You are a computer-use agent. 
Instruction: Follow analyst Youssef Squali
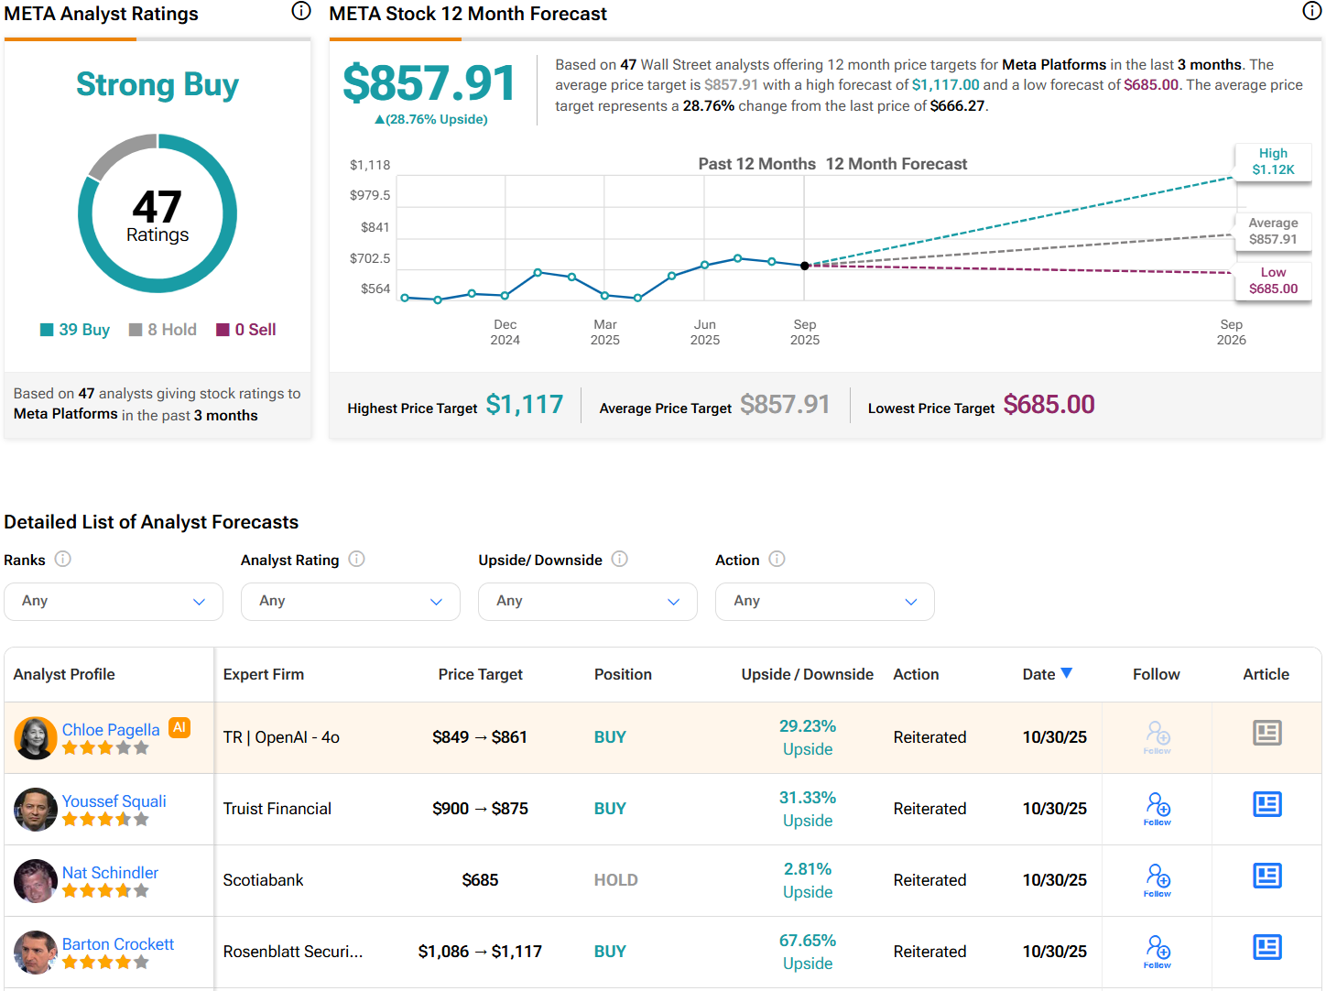1157,808
